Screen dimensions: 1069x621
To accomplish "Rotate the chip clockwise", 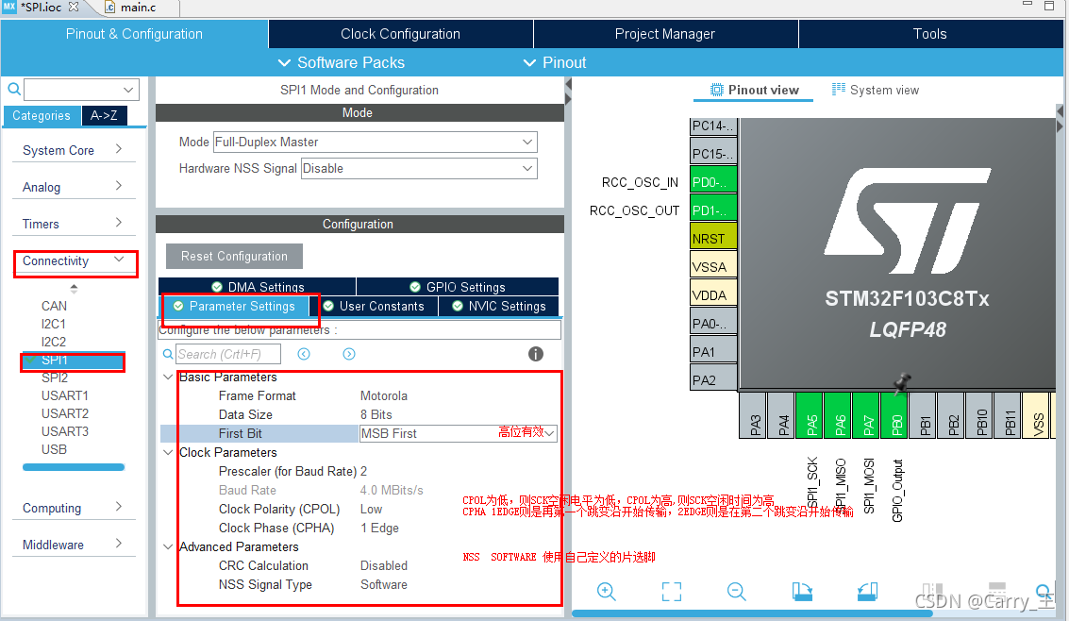I will [x=802, y=592].
